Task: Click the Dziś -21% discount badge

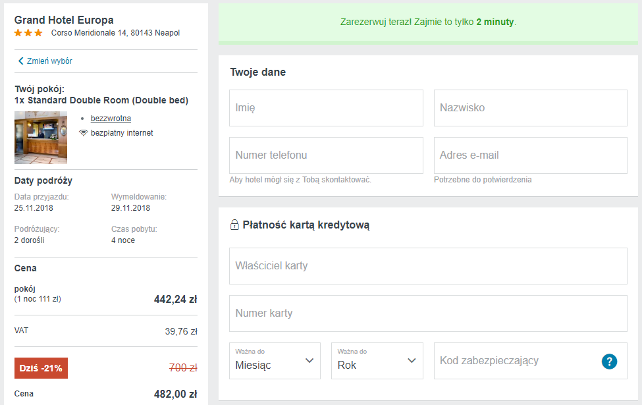Action: (x=41, y=368)
